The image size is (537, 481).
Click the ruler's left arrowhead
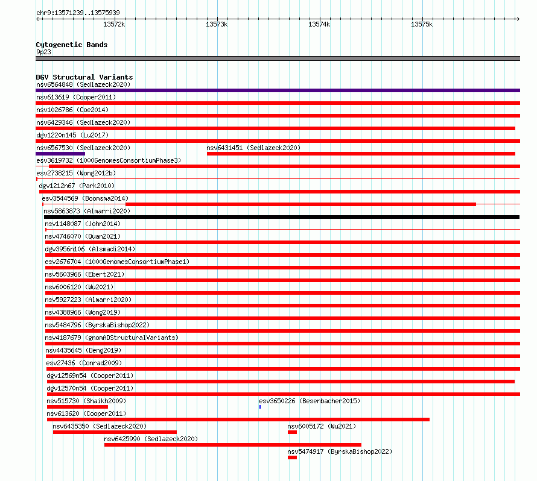(x=38, y=19)
